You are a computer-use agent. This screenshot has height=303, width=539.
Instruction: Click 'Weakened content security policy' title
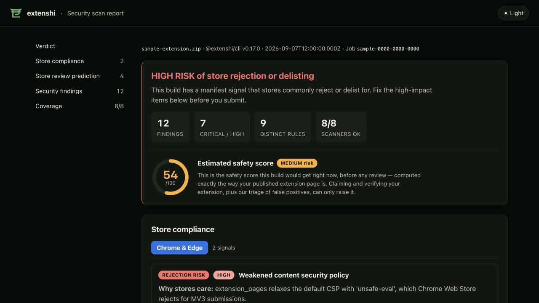[x=294, y=275]
